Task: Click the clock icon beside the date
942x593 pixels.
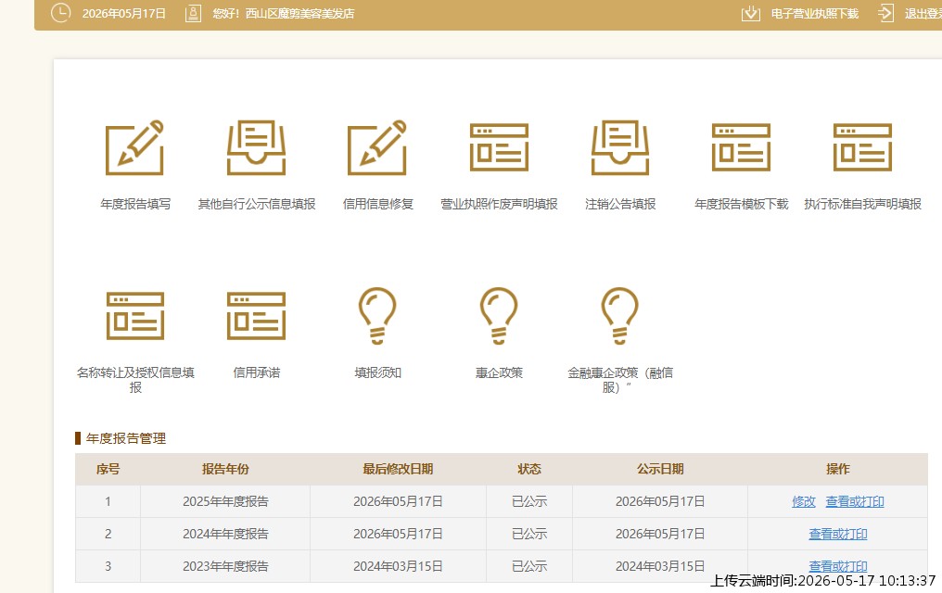Action: point(60,13)
